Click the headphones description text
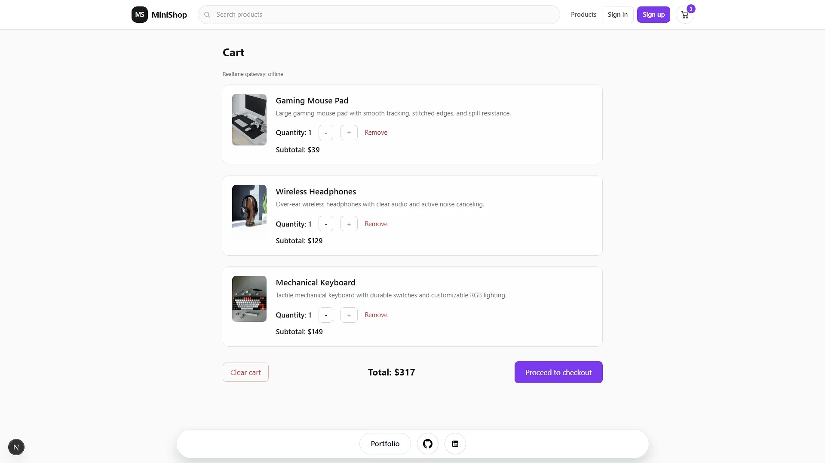This screenshot has width=825, height=463. tap(380, 204)
